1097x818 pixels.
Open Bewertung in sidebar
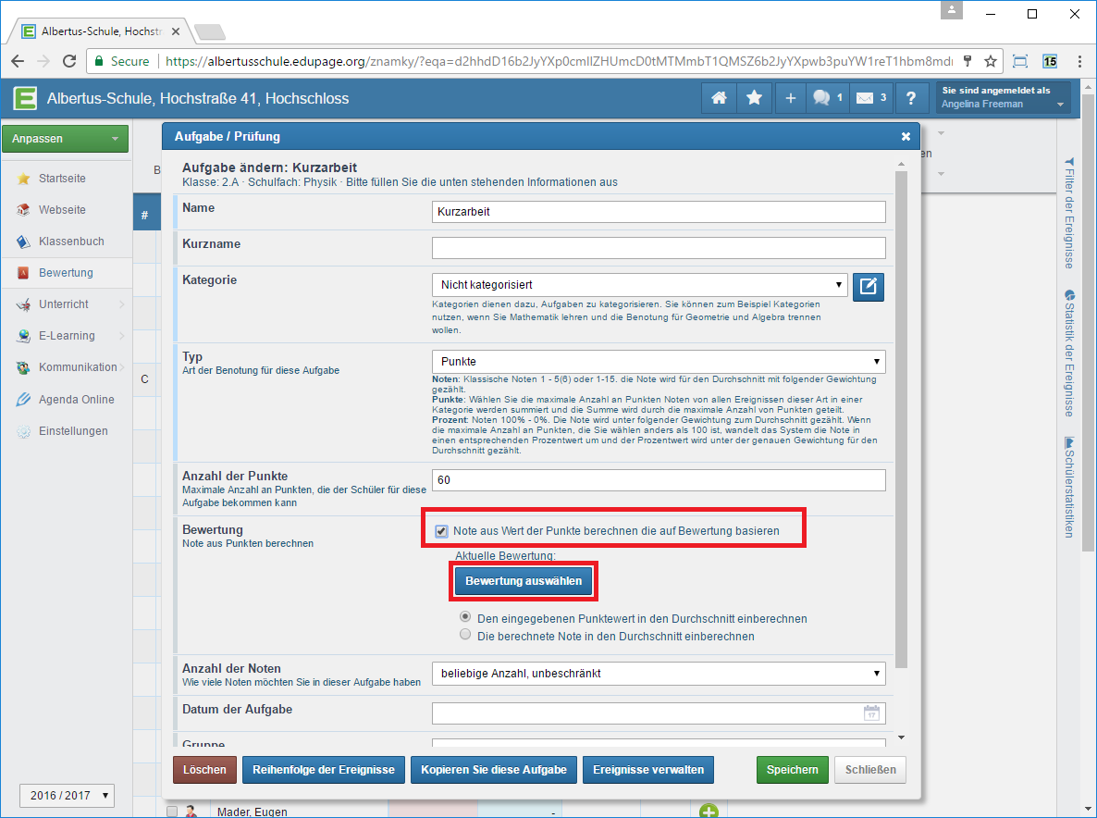[x=66, y=273]
